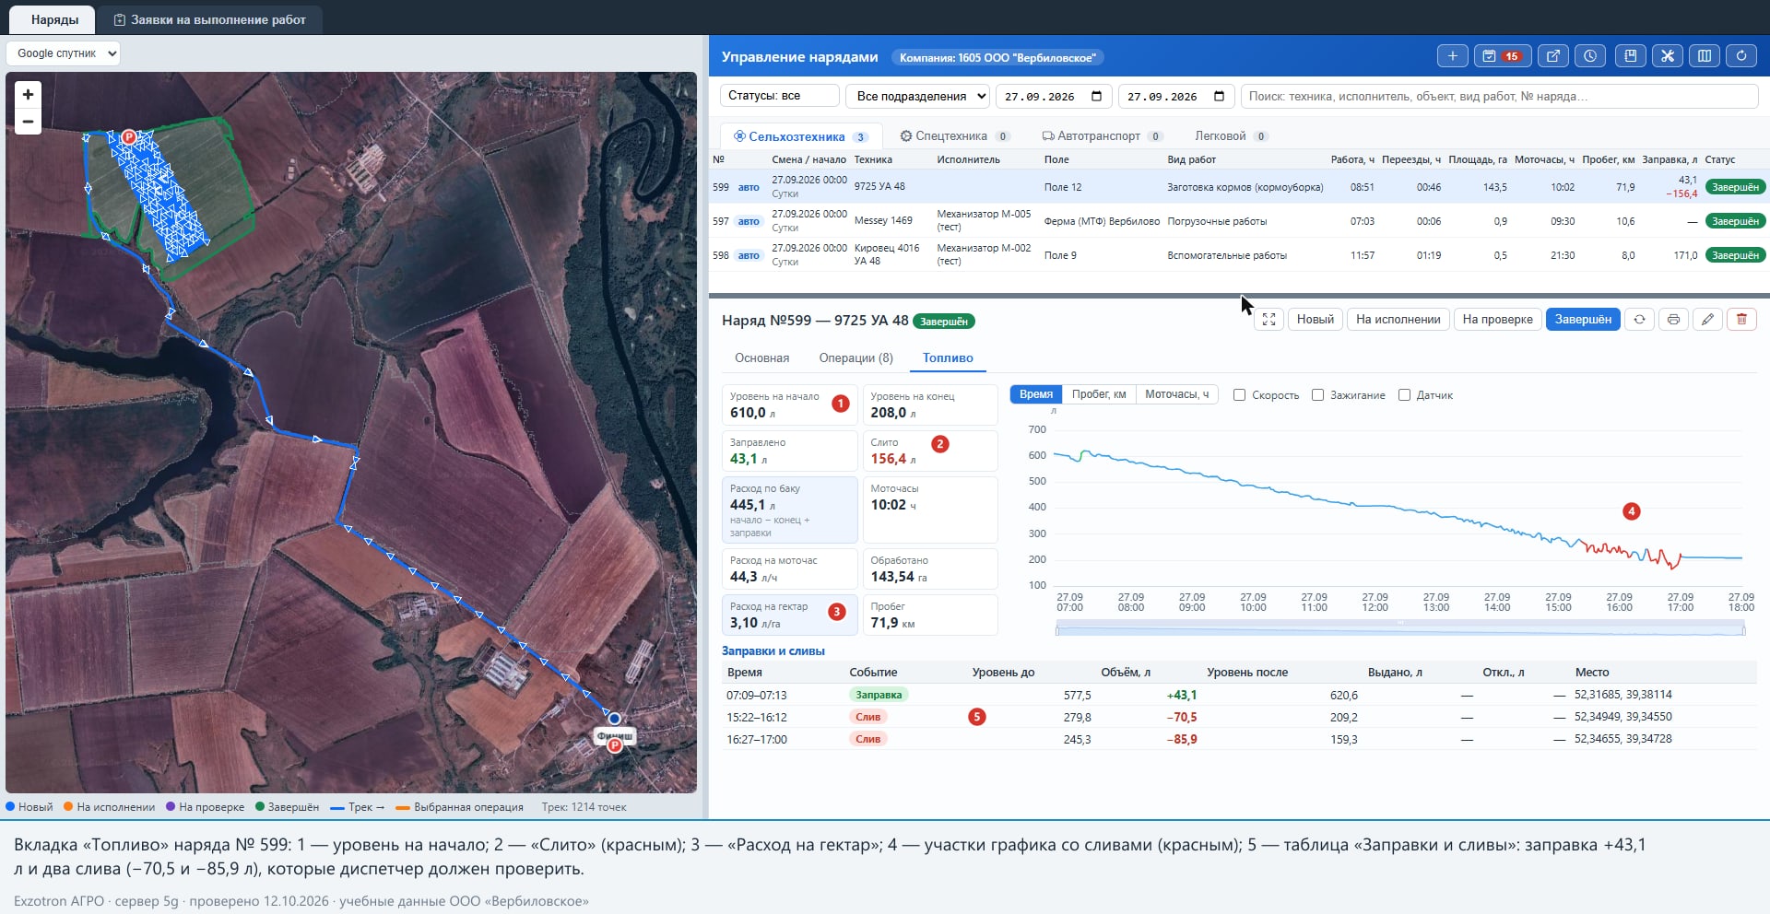This screenshot has height=914, width=1770.
Task: Edit work order 599 with pencil icon
Action: click(x=1707, y=320)
